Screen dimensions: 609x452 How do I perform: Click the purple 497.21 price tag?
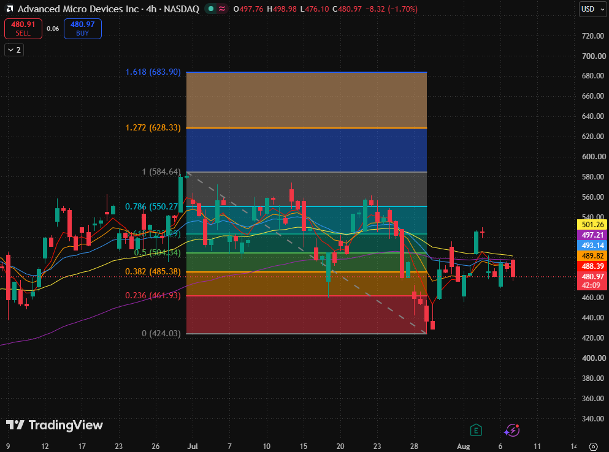click(592, 235)
